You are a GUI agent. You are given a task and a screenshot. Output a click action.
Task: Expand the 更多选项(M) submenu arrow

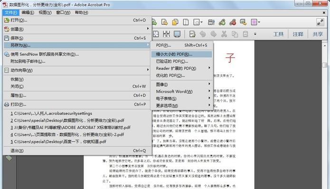click(209, 105)
